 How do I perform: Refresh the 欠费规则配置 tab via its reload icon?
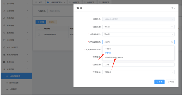(x=62, y=2)
